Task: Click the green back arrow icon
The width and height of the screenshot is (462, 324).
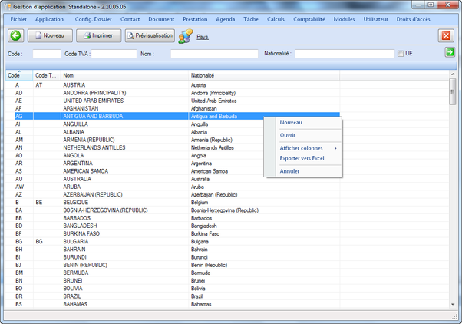Action: 15,35
